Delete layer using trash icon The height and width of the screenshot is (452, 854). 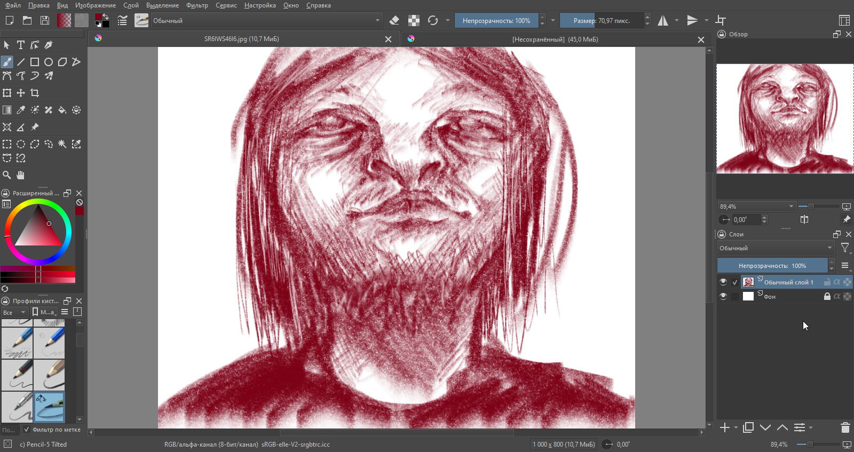coord(845,427)
